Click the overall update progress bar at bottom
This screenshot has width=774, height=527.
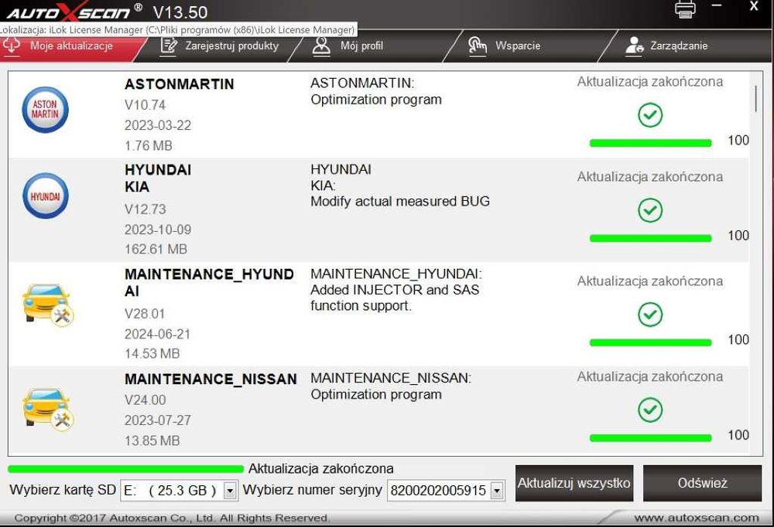126,469
